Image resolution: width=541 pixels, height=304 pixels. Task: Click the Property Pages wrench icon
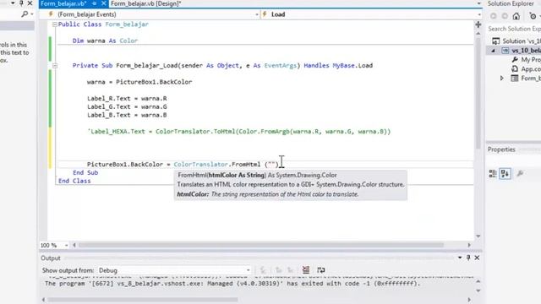[x=520, y=174]
